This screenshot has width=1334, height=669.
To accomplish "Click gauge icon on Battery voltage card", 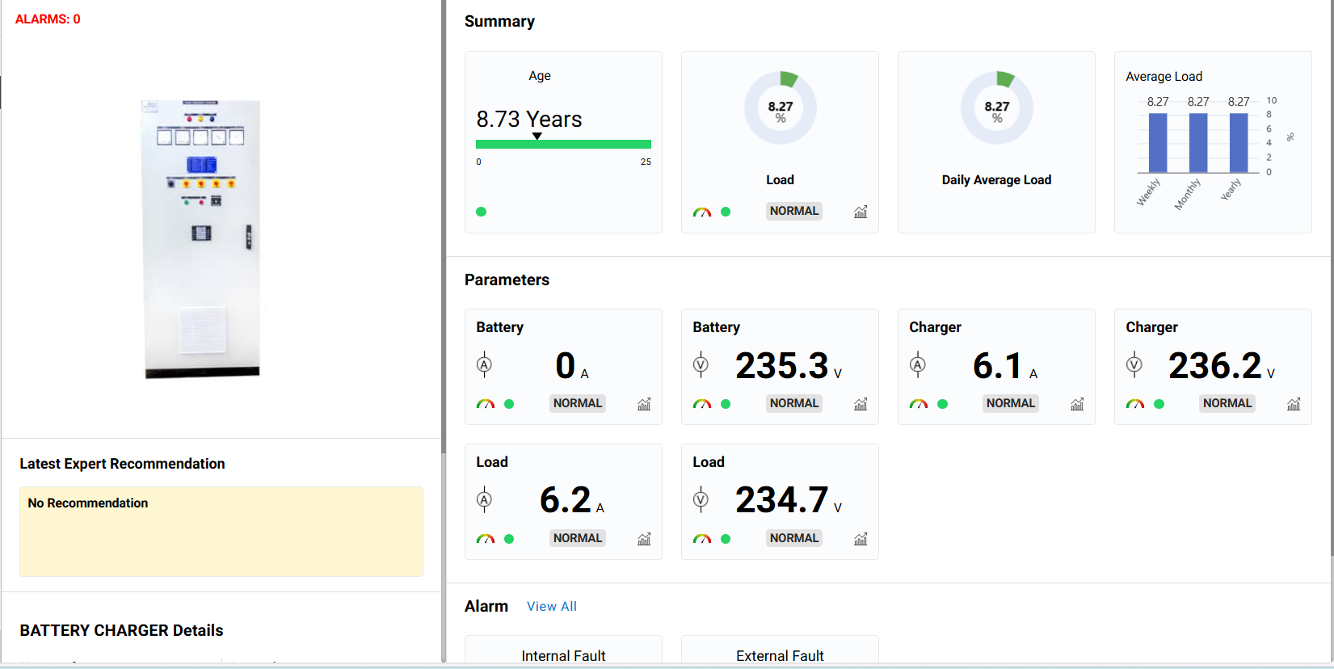I will point(702,404).
